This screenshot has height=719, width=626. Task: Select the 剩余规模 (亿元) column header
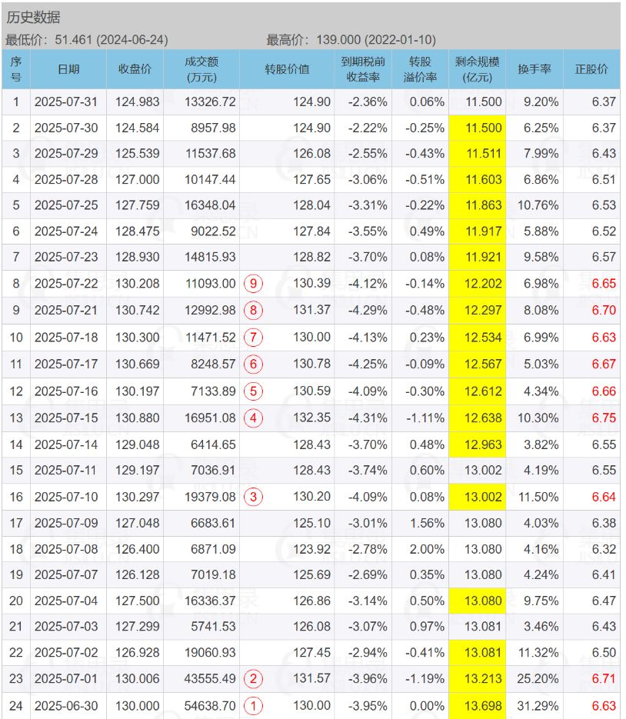pos(476,69)
